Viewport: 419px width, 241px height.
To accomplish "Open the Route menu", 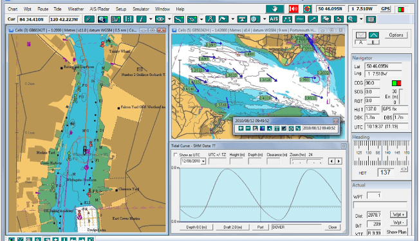I will 42,9.
